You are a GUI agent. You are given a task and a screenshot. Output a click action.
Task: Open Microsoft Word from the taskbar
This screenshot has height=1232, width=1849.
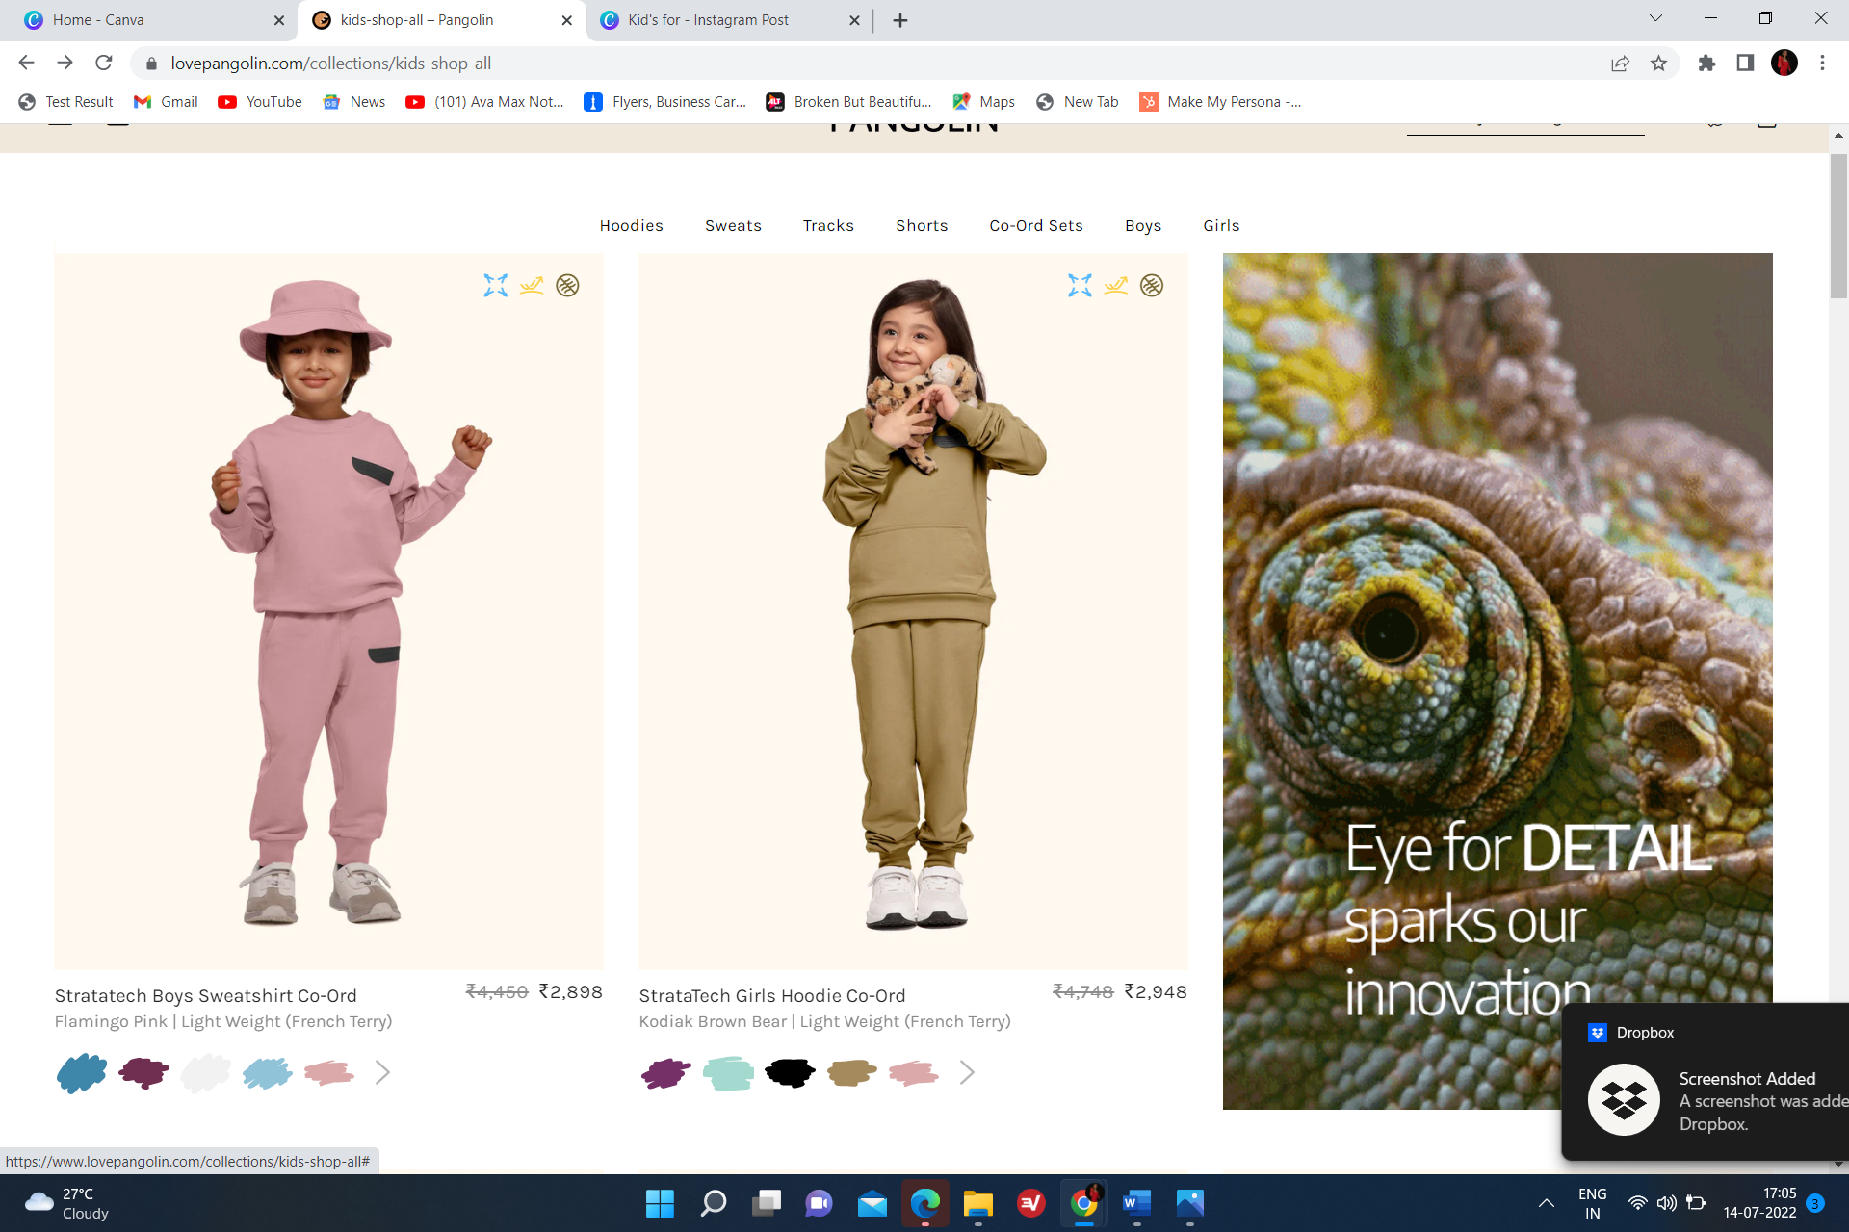pyautogui.click(x=1136, y=1203)
